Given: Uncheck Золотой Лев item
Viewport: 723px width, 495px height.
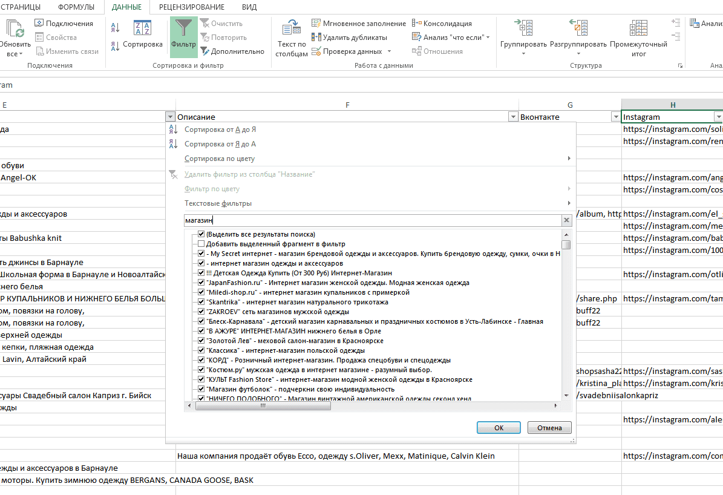Looking at the screenshot, I should 201,341.
